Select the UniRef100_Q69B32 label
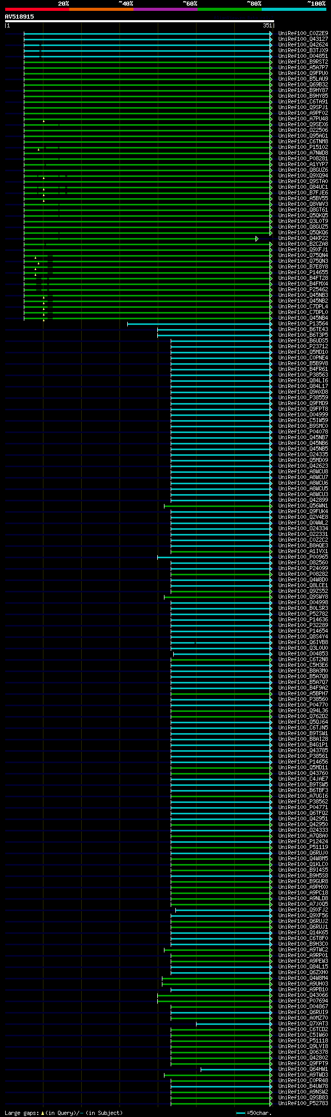This screenshot has height=1117, width=331. [303, 85]
